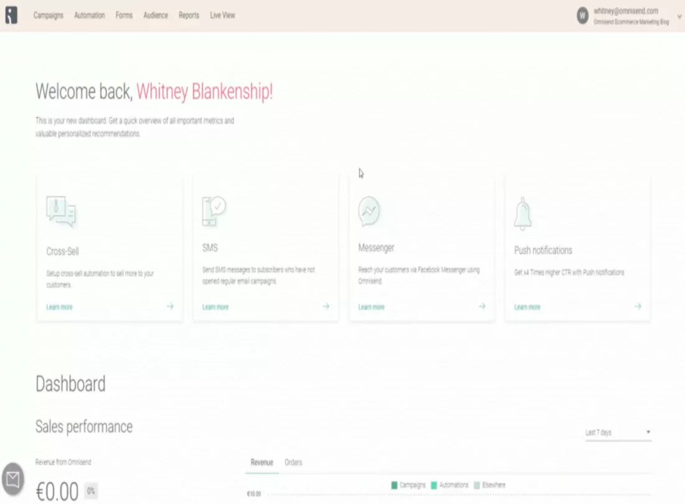Click the SMS phone icon
Viewport: 685px width, 504px height.
214,211
